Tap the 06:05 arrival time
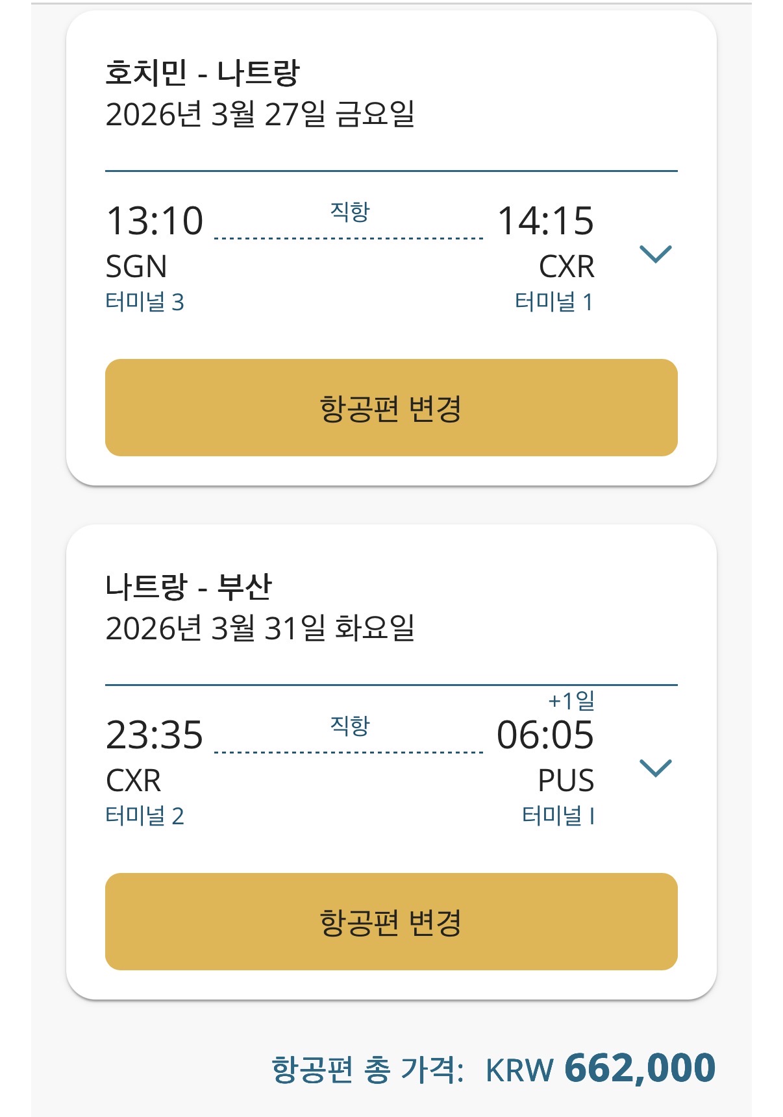 pos(545,735)
